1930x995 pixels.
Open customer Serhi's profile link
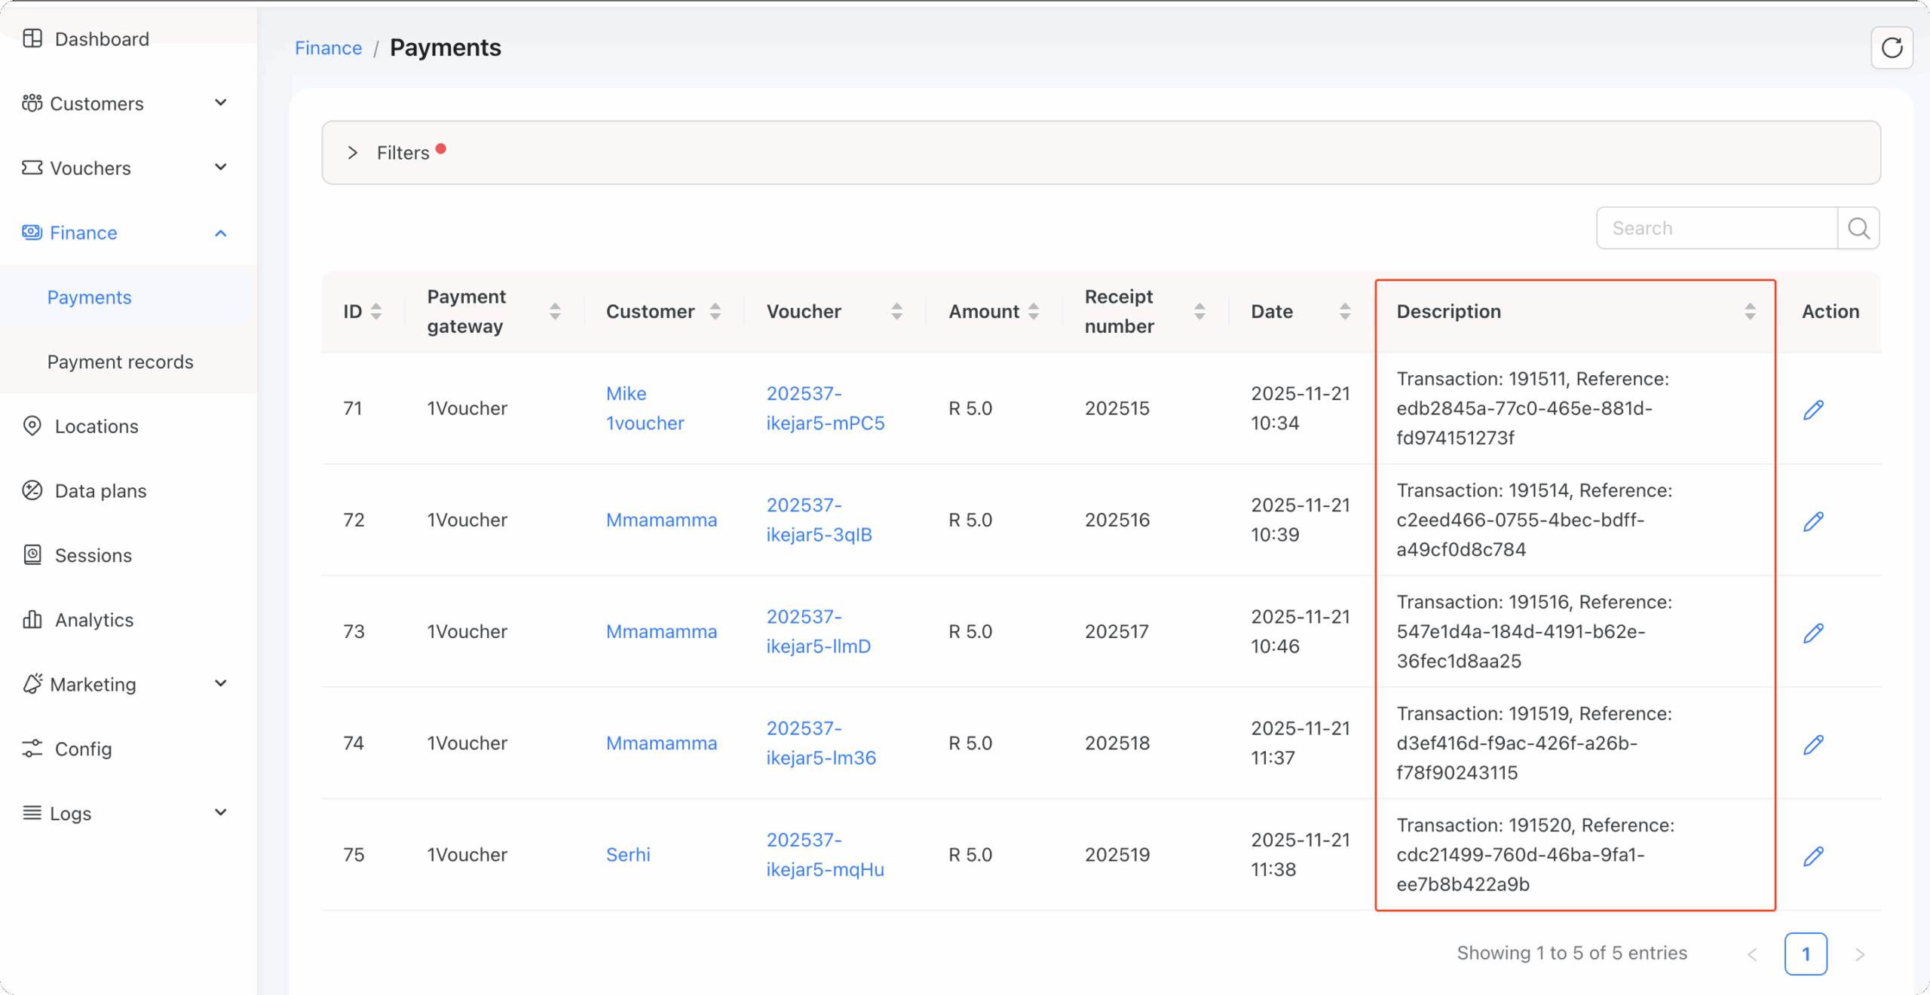pyautogui.click(x=628, y=854)
